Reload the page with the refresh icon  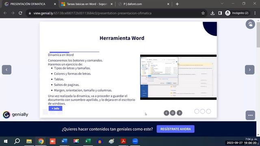coord(20,13)
